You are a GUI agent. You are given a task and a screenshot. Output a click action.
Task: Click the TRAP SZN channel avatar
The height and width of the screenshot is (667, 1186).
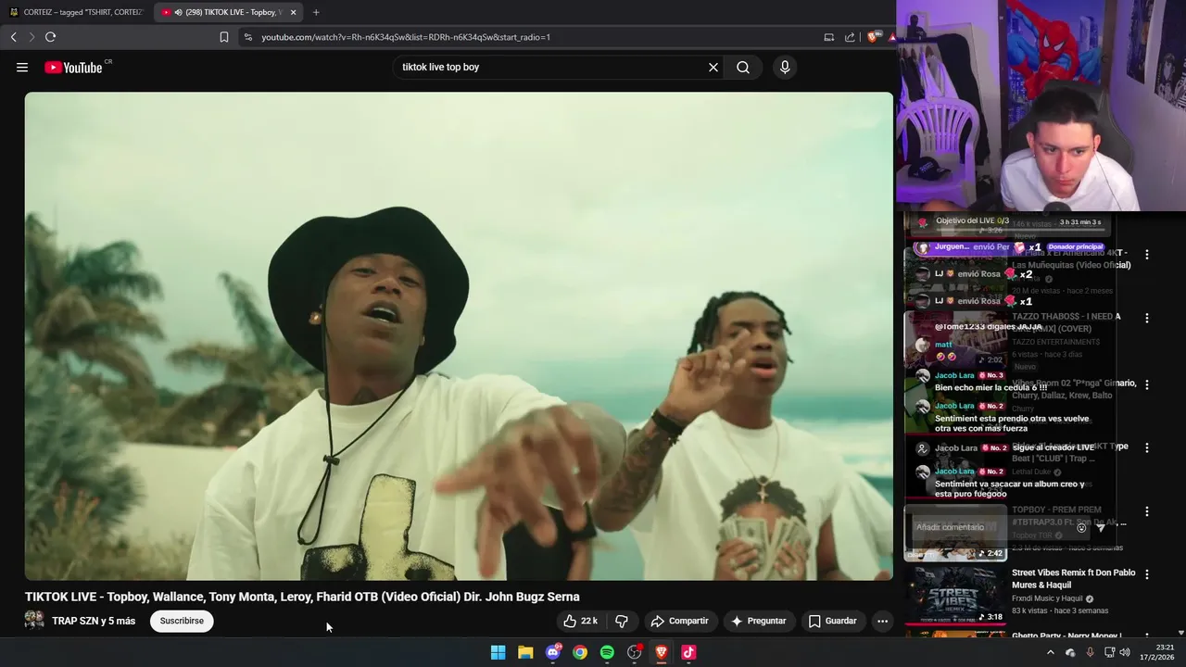pyautogui.click(x=34, y=620)
